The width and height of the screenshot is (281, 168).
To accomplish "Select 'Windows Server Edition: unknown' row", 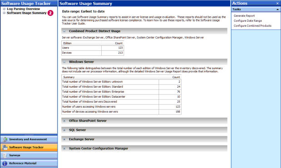I will (121, 82).
